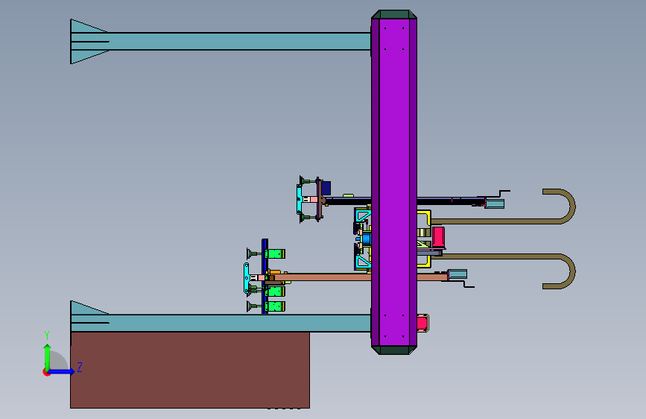Click the Y axis label

click(x=47, y=335)
